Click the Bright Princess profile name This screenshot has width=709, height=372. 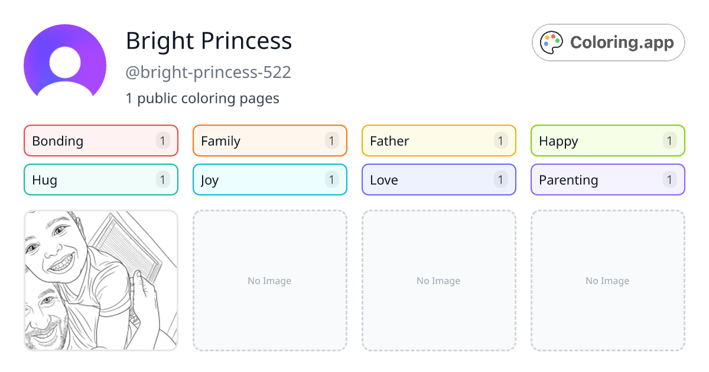coord(209,41)
